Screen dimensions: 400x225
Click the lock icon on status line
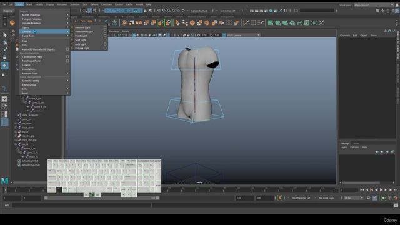coord(145,11)
